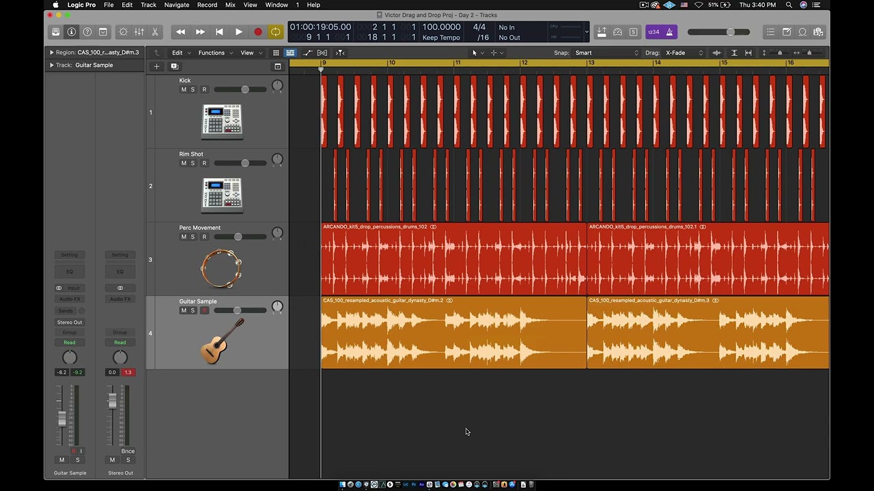Image resolution: width=874 pixels, height=491 pixels.
Task: Expand the Region inspector disclosure triangle
Action: [x=51, y=53]
